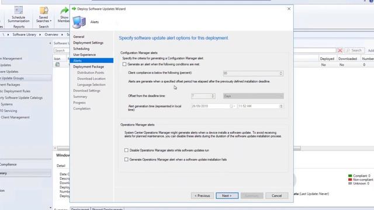Viewport: 374px width, 210px height.
Task: Click the red Non-compliant legend swatch
Action: [350, 180]
